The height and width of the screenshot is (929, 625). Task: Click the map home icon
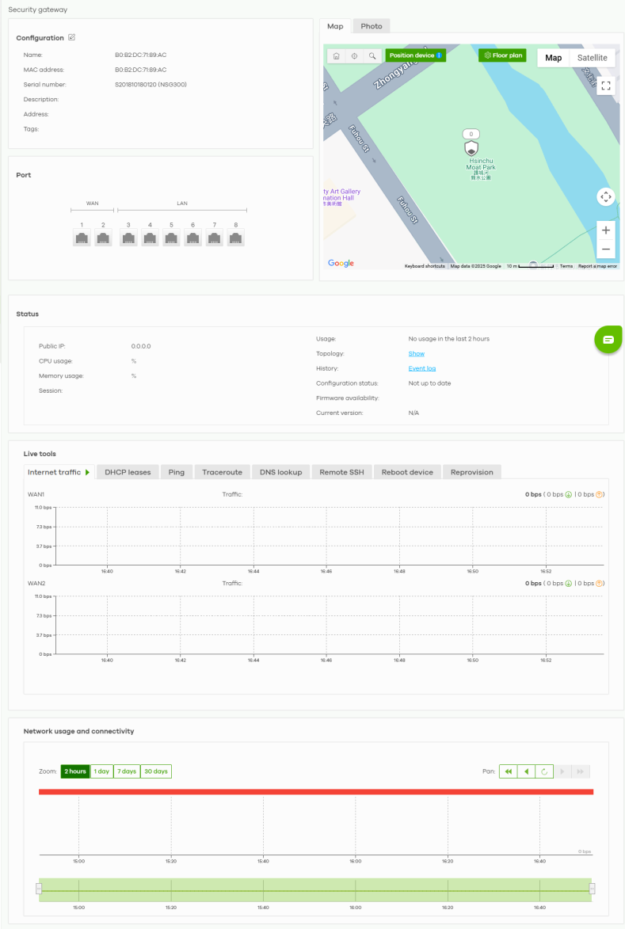337,56
